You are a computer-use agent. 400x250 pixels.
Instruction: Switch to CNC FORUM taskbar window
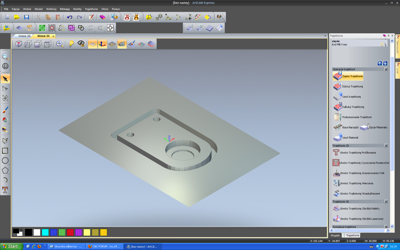click(x=104, y=246)
